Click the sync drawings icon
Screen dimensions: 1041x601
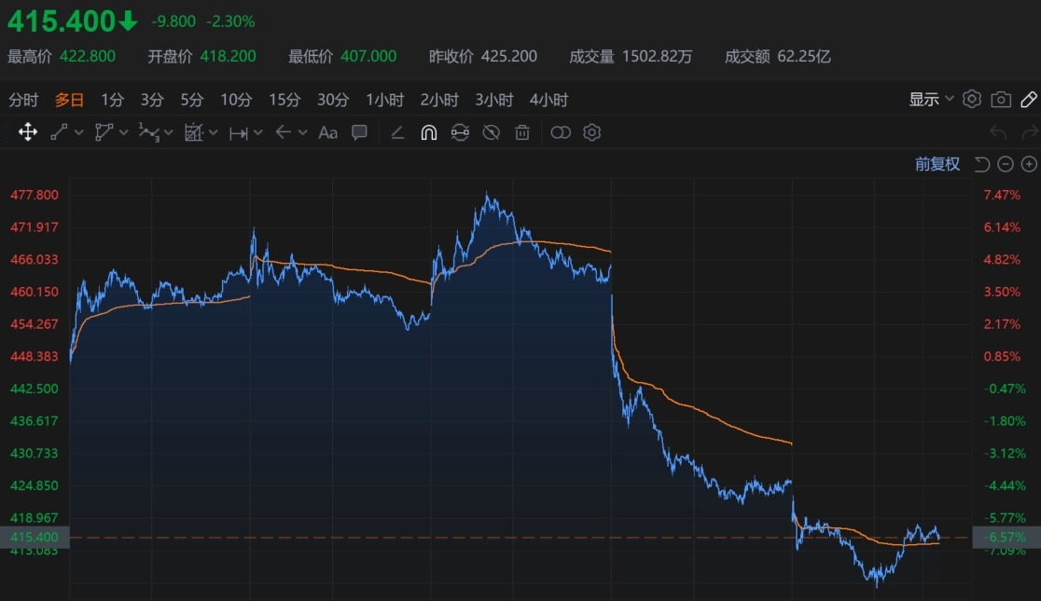(x=460, y=132)
